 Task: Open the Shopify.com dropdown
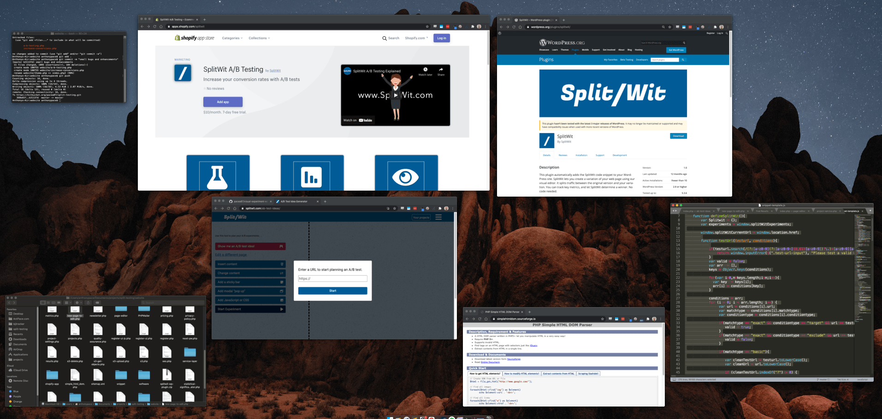tap(417, 38)
